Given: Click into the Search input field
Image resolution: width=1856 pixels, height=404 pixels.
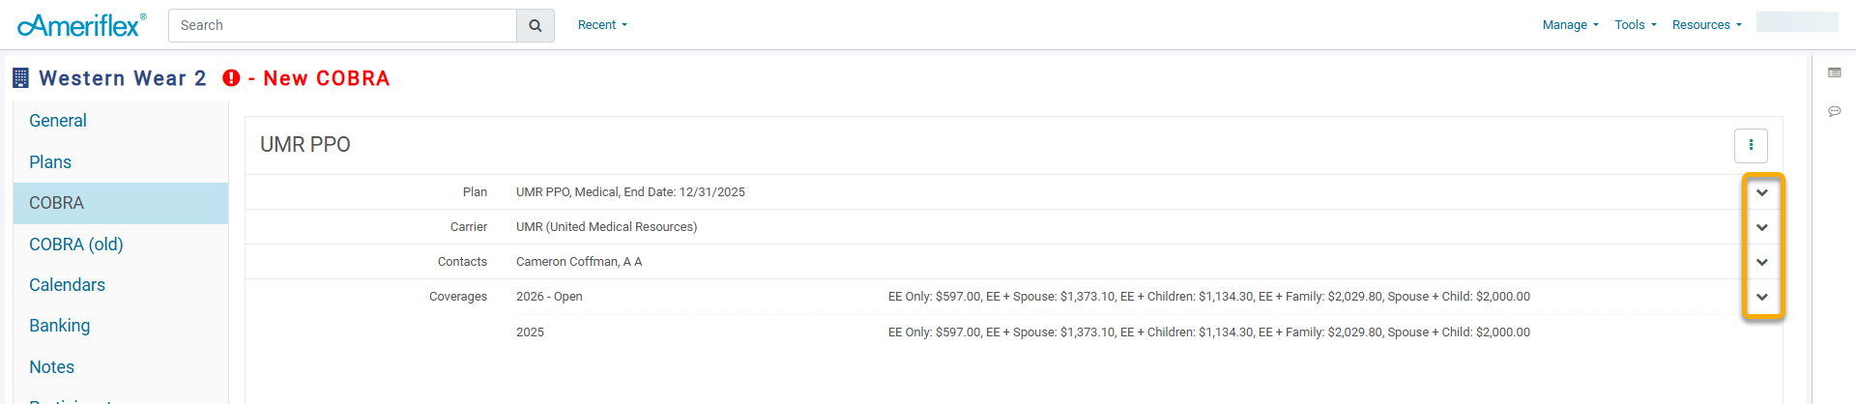Looking at the screenshot, I should 343,25.
